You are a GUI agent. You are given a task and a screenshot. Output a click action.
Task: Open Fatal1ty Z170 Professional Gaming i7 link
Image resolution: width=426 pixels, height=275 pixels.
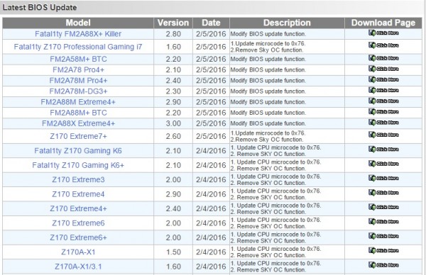78,47
